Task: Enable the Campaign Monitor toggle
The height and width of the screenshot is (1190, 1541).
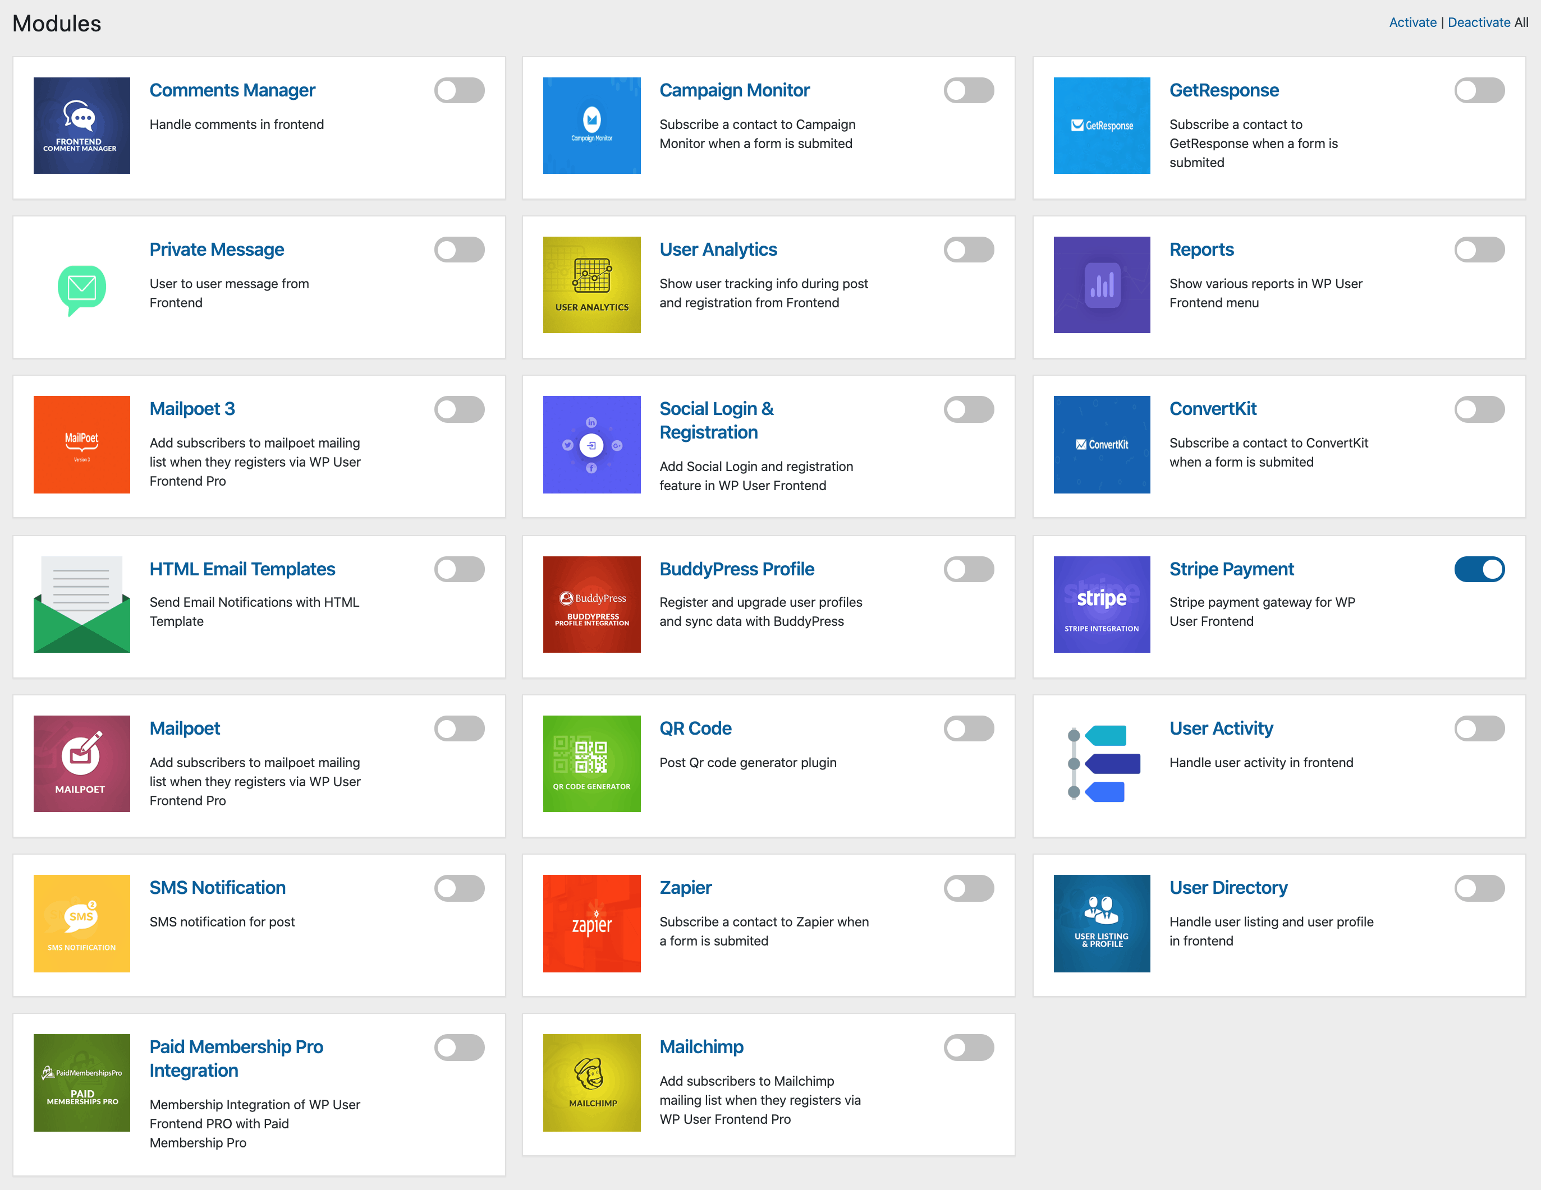Action: tap(970, 90)
